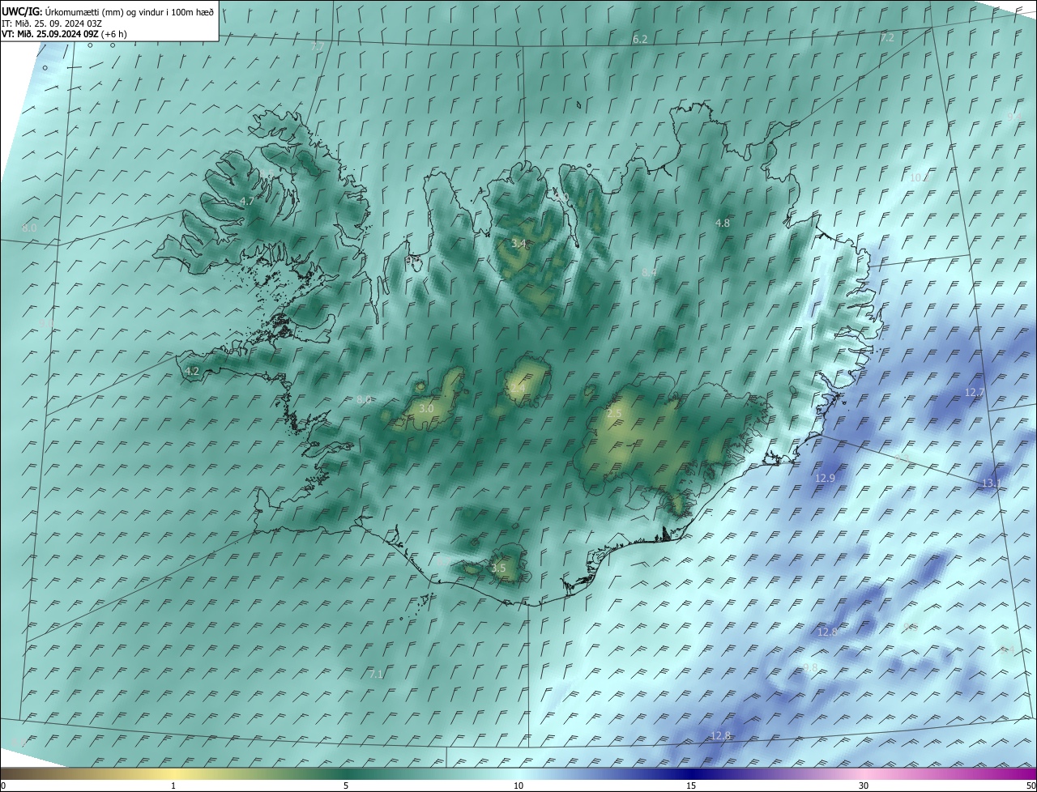Click the 3.4 value label on the map
Viewport: 1037px width, 792px height.
tap(518, 244)
